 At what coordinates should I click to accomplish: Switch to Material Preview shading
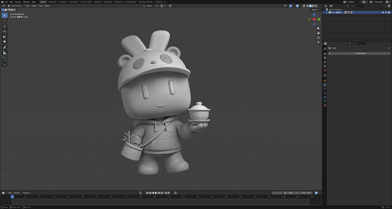[313, 6]
